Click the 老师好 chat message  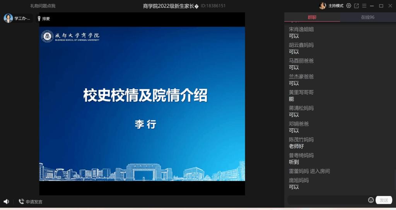[296, 146]
